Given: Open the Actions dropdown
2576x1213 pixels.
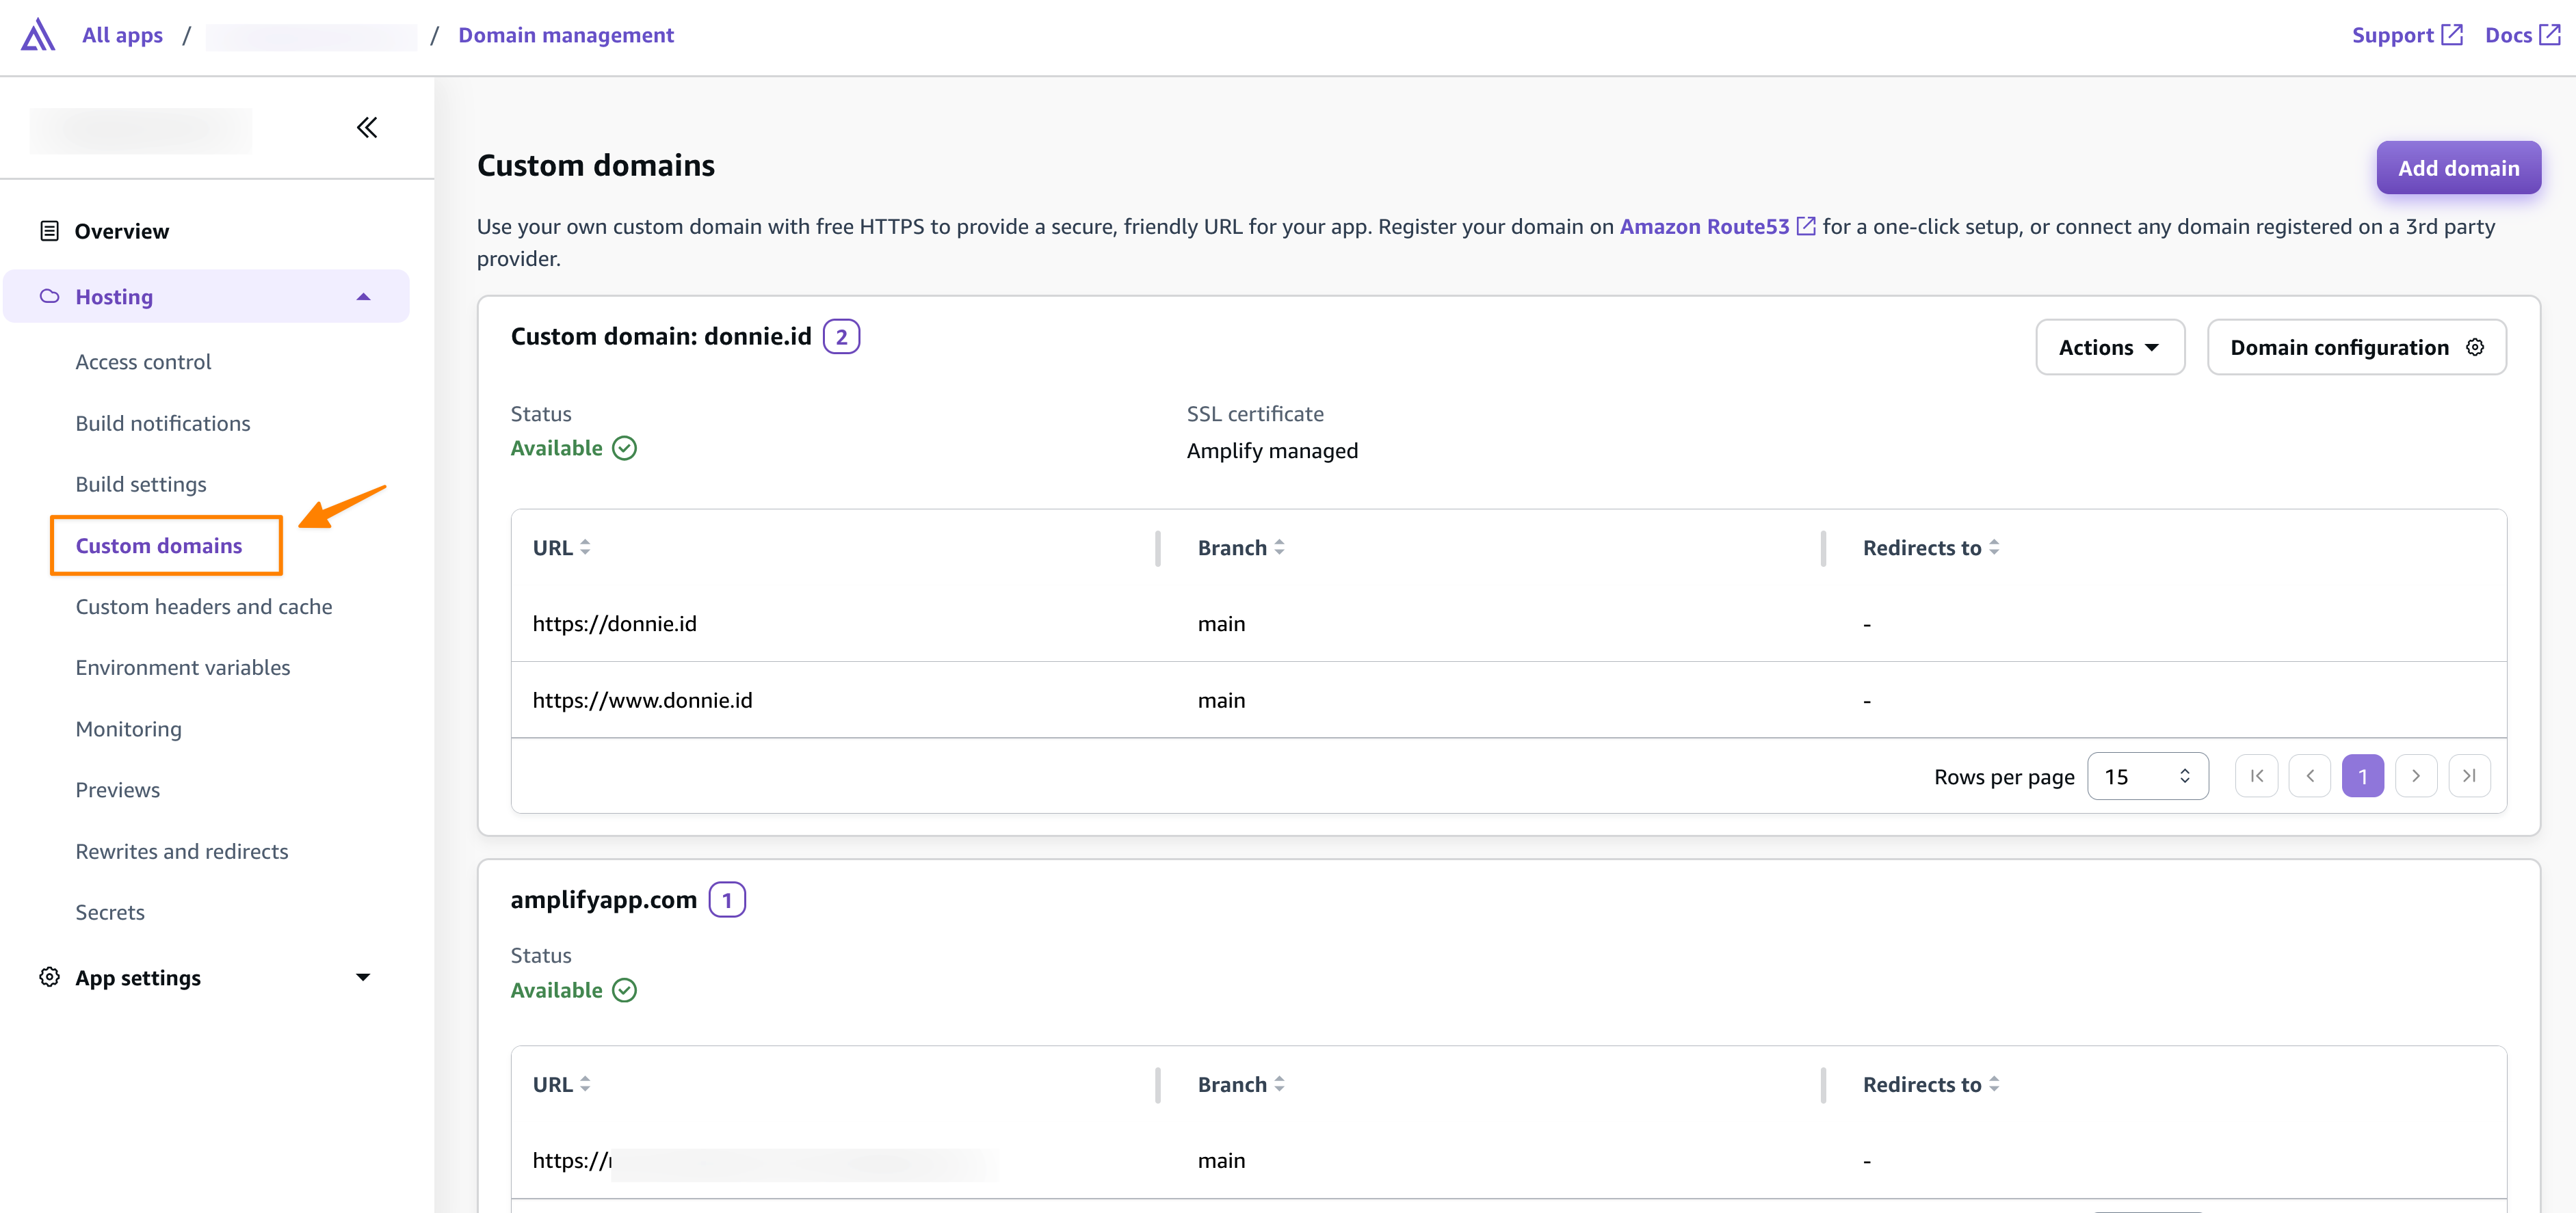Looking at the screenshot, I should tap(2109, 348).
